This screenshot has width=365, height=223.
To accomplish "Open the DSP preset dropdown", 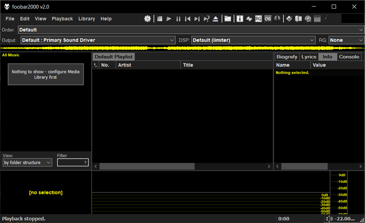I will click(253, 40).
